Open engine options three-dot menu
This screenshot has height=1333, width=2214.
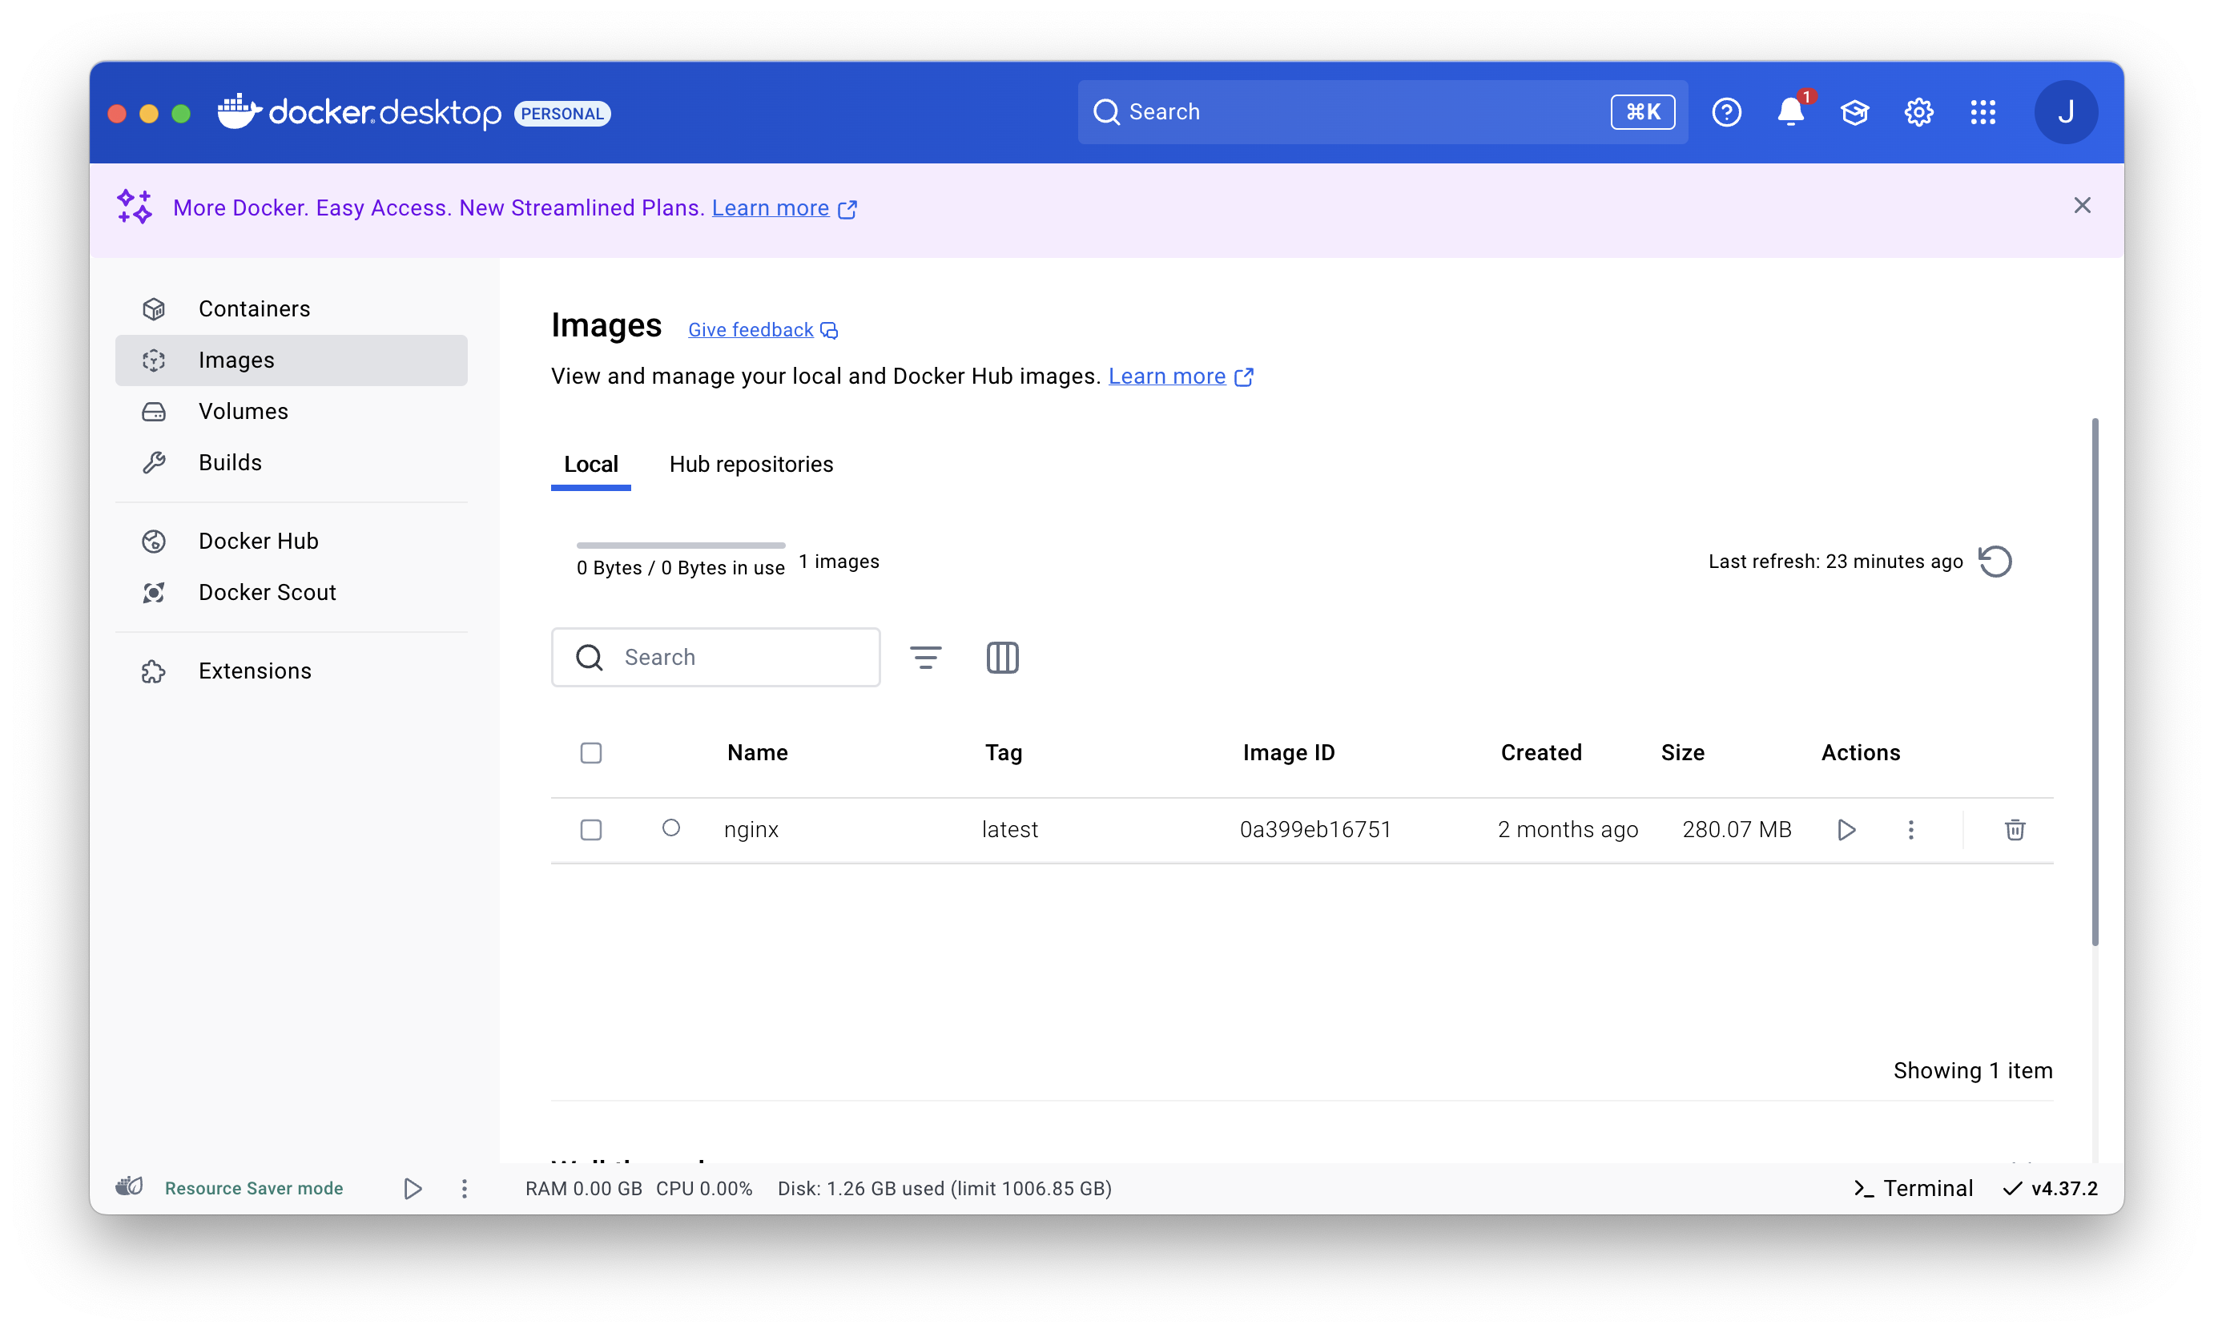click(465, 1188)
